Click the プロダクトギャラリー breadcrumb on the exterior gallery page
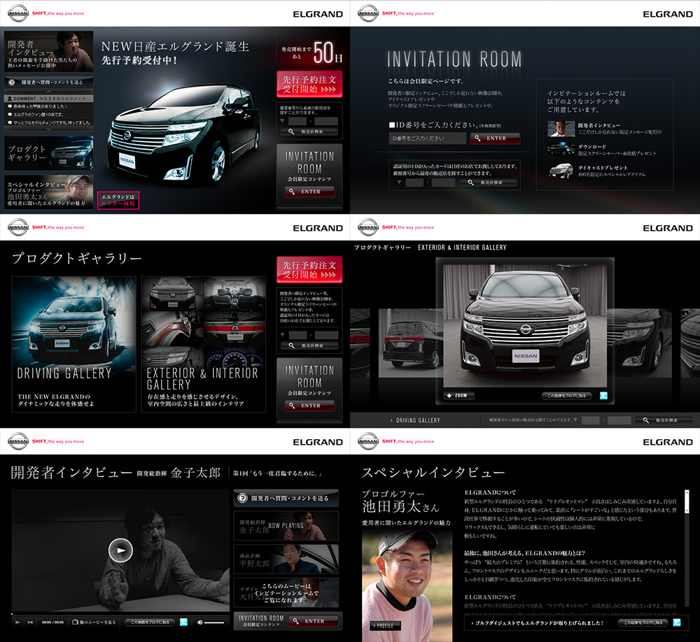700x642 pixels. click(x=383, y=247)
